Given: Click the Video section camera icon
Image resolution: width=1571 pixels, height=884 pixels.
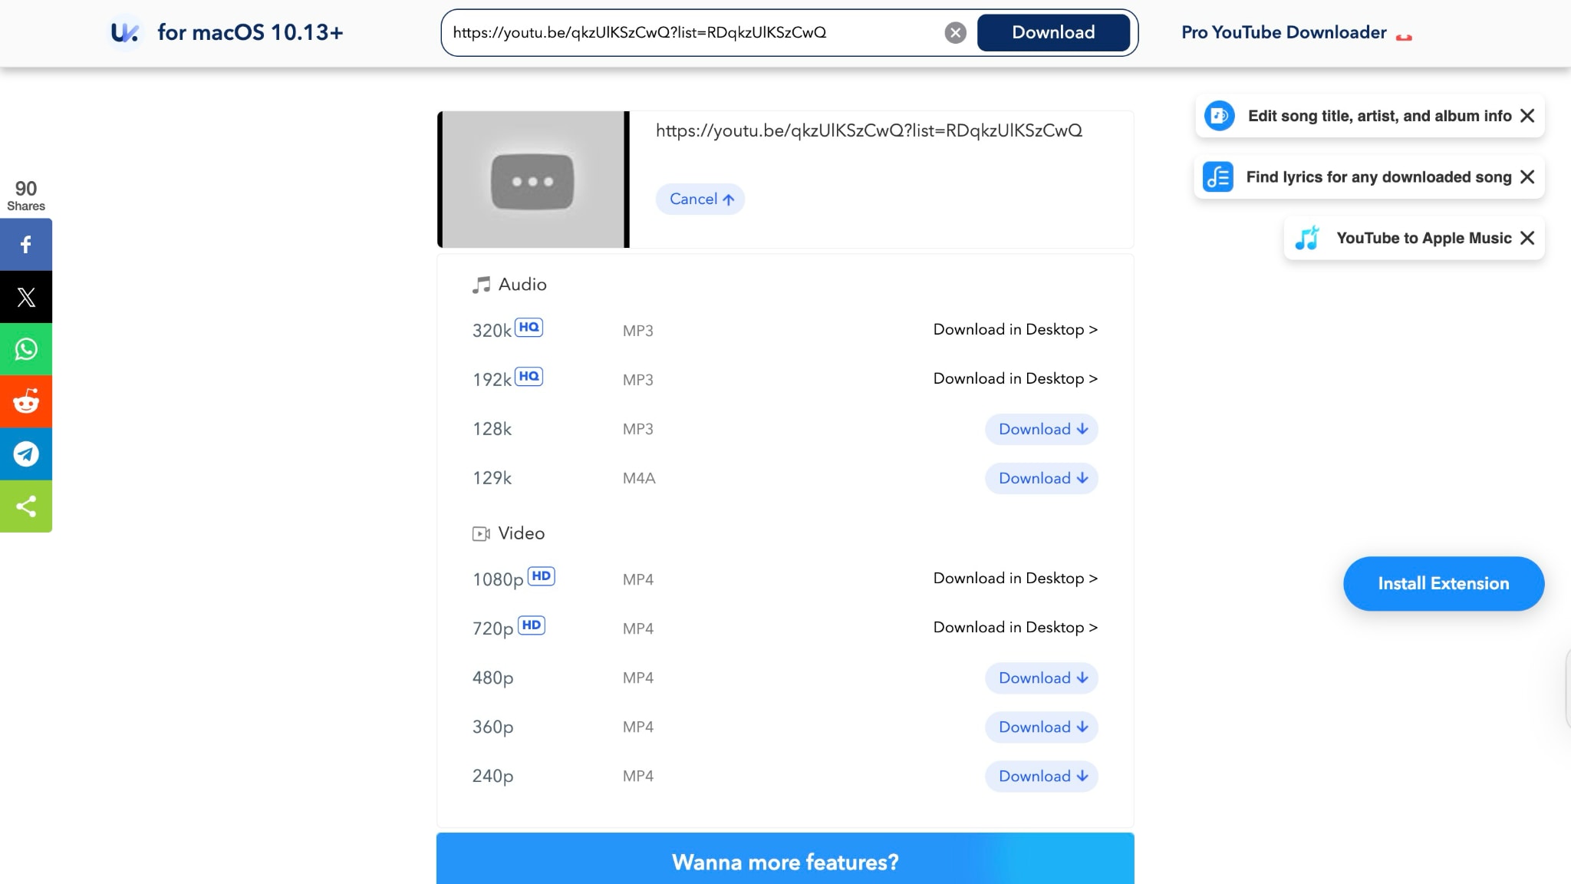Looking at the screenshot, I should (x=481, y=533).
